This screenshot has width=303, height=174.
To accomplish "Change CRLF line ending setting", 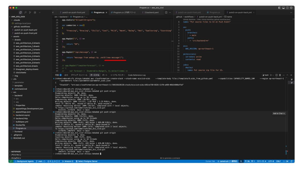I will 278,161.
